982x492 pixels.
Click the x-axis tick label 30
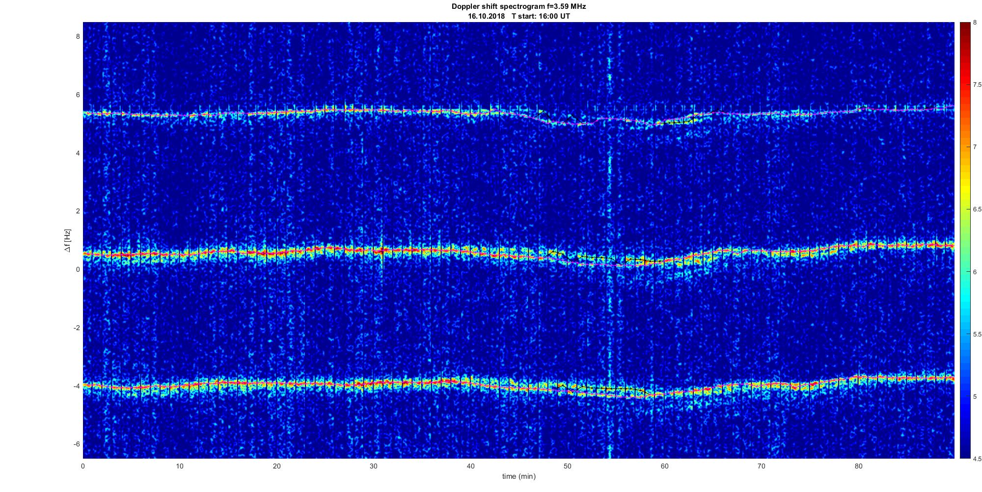pos(374,466)
